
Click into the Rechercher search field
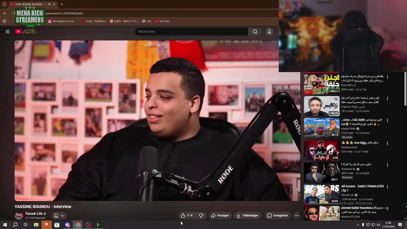tap(192, 31)
